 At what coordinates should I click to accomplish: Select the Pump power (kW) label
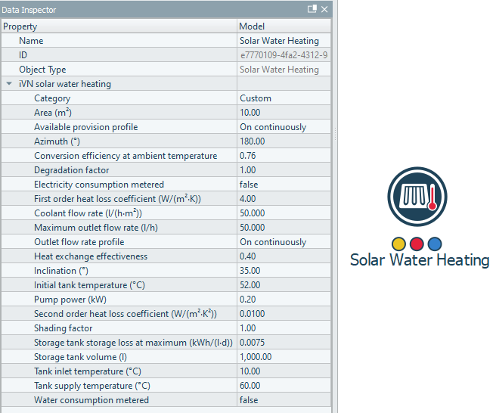[x=70, y=300]
